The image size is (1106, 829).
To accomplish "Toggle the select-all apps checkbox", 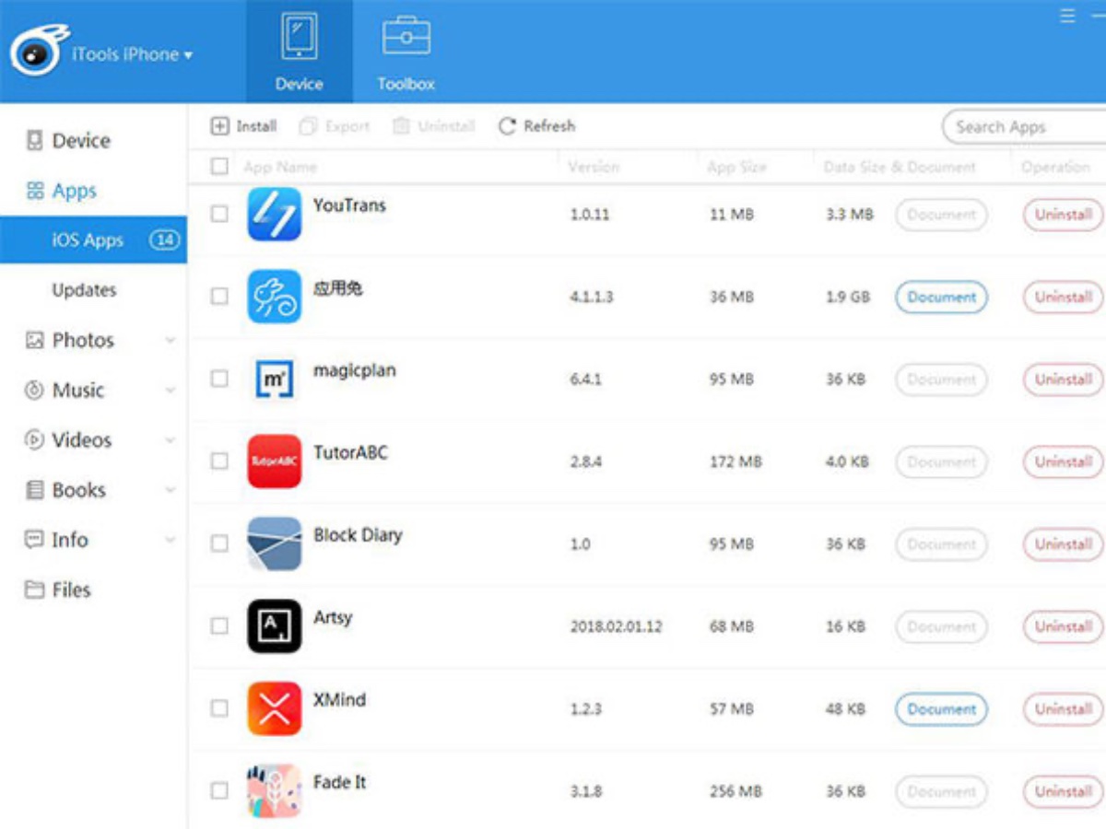I will 219,167.
